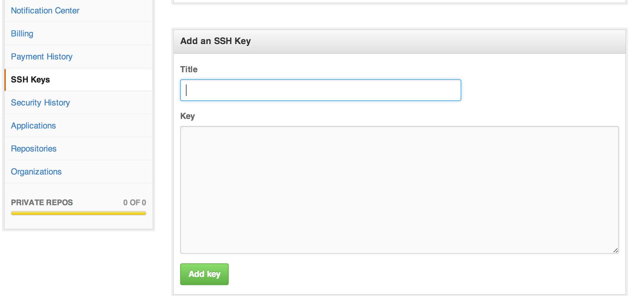644x296 pixels.
Task: Click the blank sidebar area below the usage bar
Action: coord(78,223)
